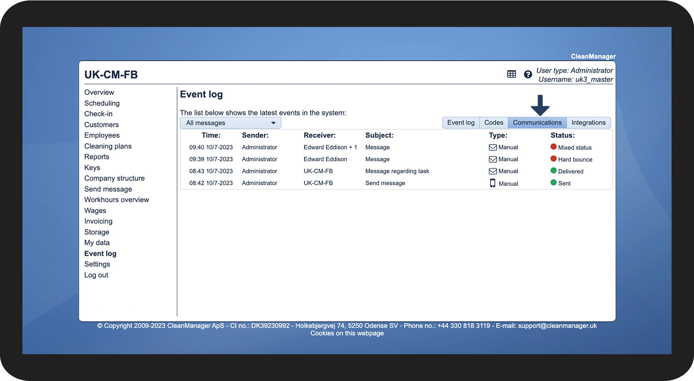The width and height of the screenshot is (694, 381).
Task: Click receiver Edward Eddison in 09:39 row
Action: tap(325, 159)
